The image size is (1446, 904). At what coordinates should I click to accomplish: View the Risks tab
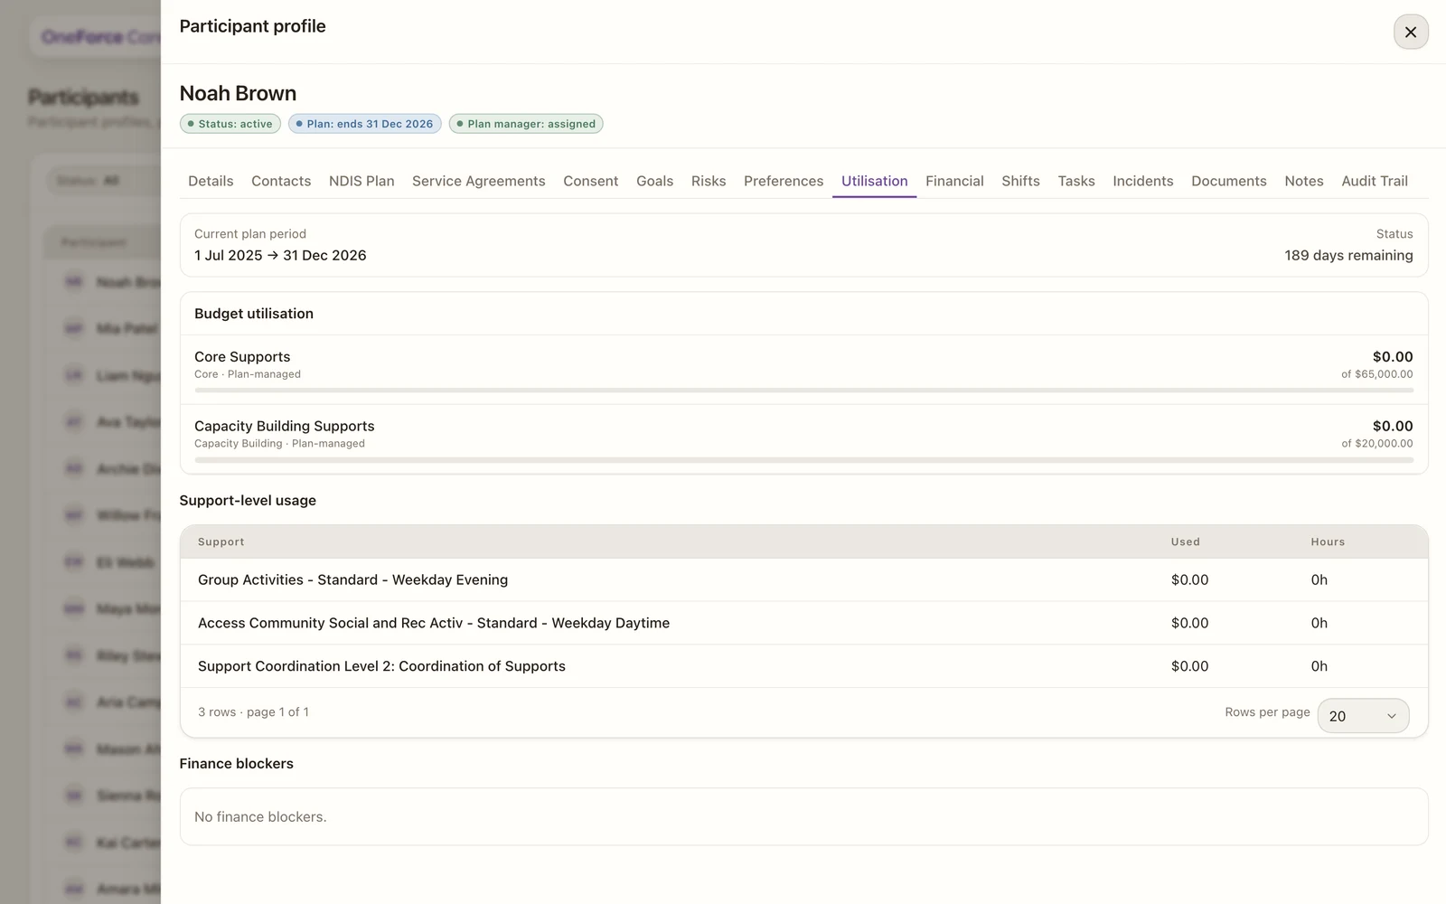click(x=709, y=181)
